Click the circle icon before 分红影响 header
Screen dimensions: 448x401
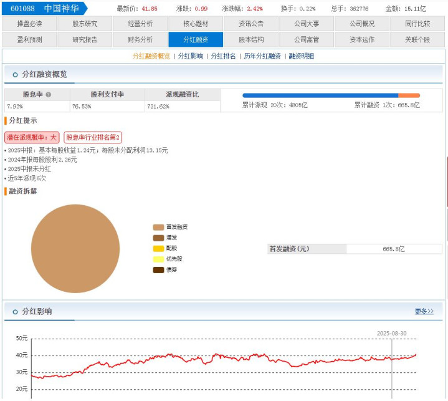[14, 311]
